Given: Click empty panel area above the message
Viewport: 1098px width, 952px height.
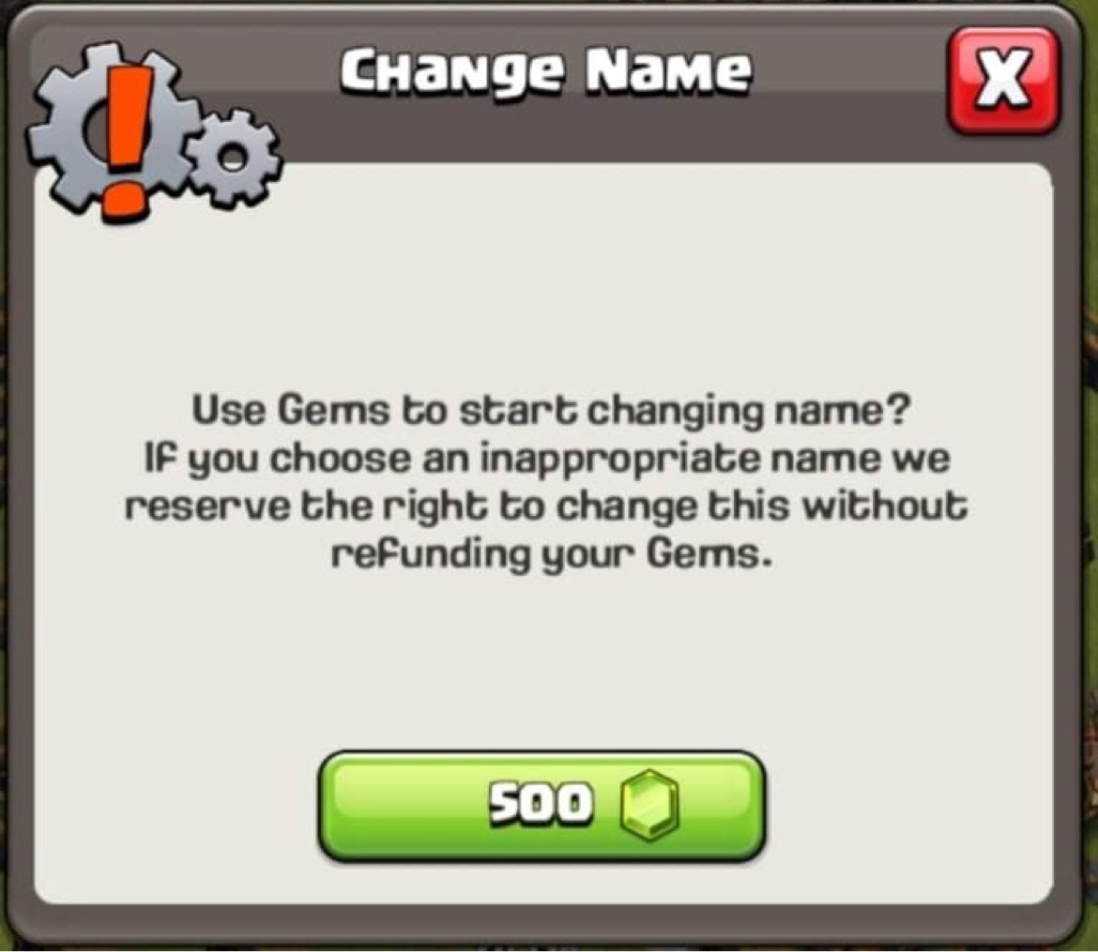Looking at the screenshot, I should (x=546, y=280).
